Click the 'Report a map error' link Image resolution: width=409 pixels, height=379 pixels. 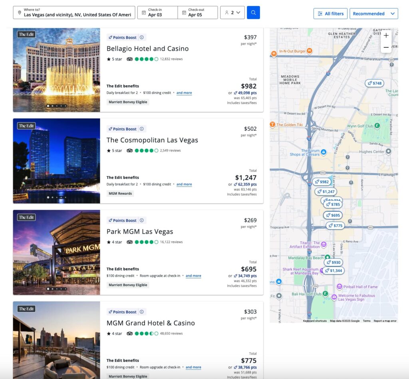(x=385, y=321)
